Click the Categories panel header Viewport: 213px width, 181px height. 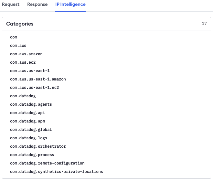(20, 24)
